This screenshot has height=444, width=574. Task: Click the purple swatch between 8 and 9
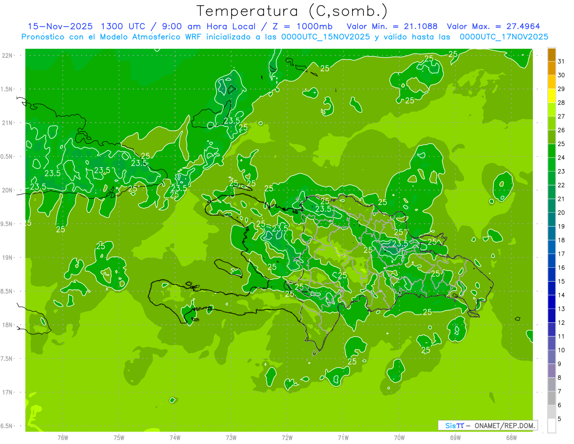point(552,371)
